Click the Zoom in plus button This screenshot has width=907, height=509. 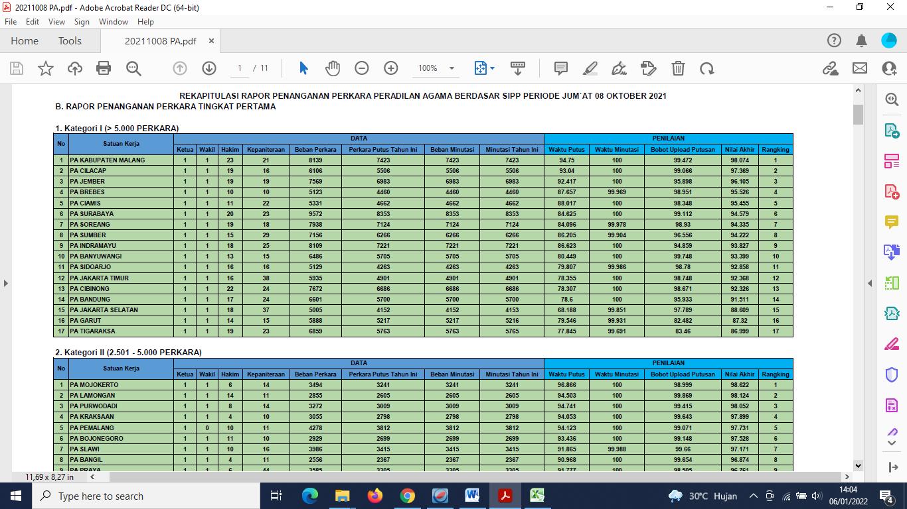click(x=391, y=68)
